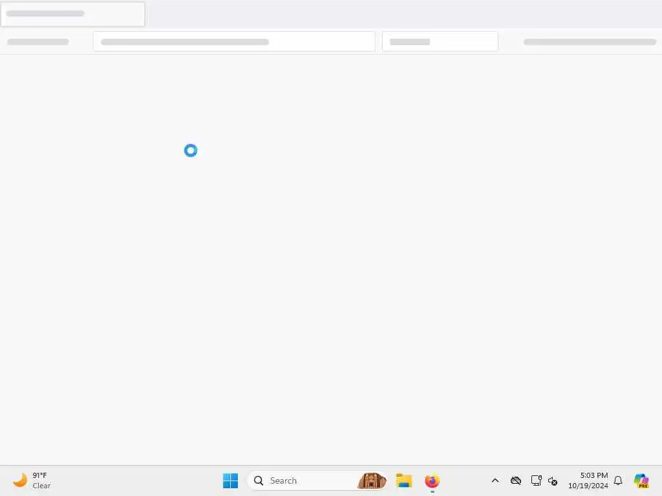Image resolution: width=662 pixels, height=496 pixels.
Task: Open the Windows Start menu
Action: [x=230, y=480]
